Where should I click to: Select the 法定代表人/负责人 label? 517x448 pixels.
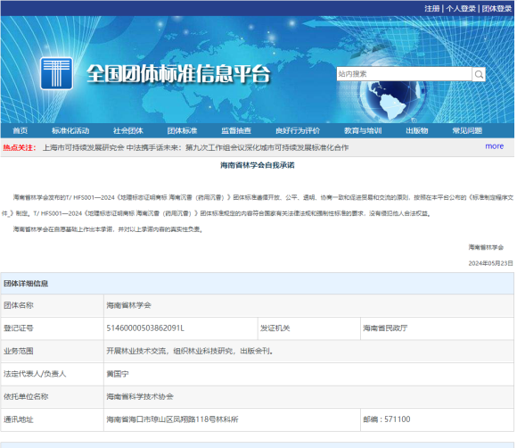click(x=35, y=374)
